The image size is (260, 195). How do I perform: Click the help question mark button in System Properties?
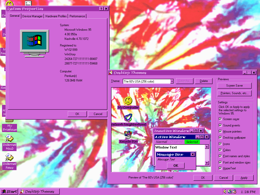click(x=101, y=9)
